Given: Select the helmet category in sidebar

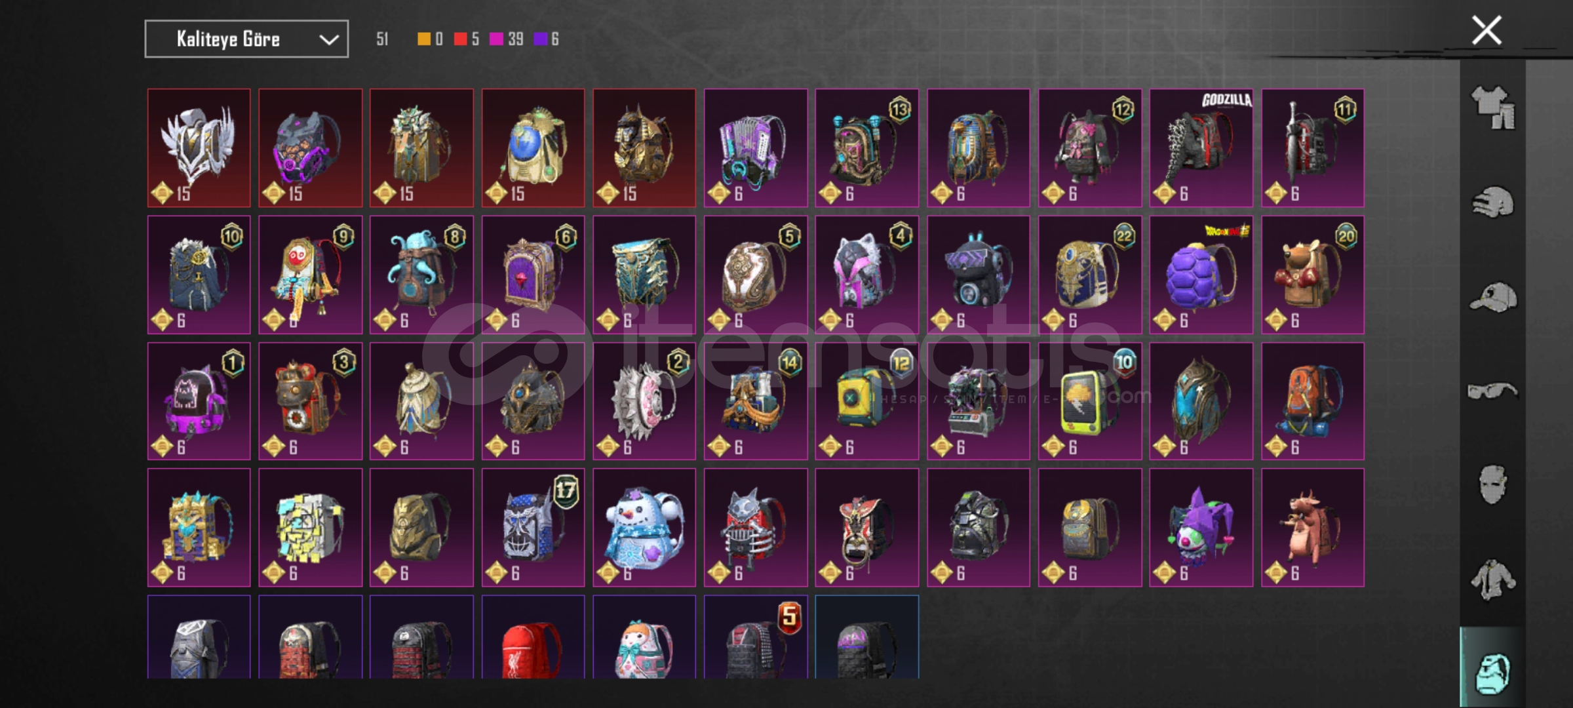Looking at the screenshot, I should pyautogui.click(x=1492, y=202).
